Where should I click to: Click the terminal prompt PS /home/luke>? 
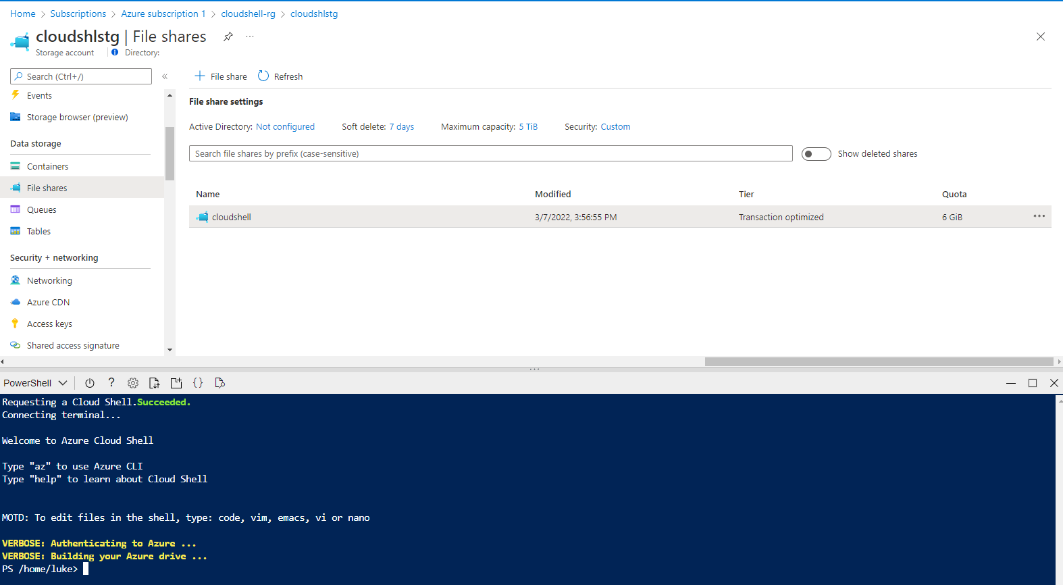(x=41, y=569)
